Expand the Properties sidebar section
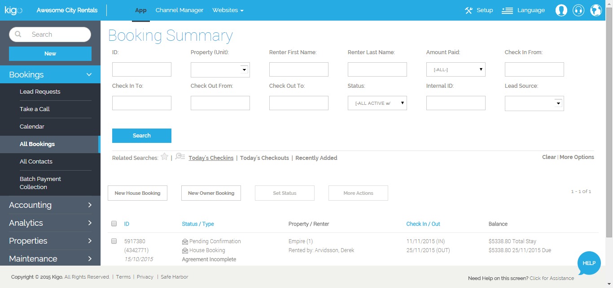This screenshot has width=613, height=288. click(50, 241)
